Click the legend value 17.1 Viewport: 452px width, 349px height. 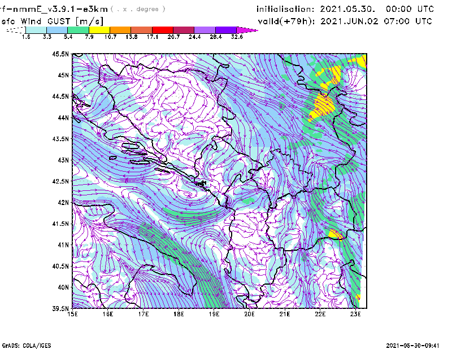click(x=153, y=37)
